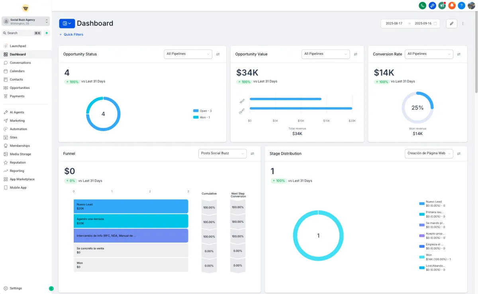Click the Nuevo Lead funnel bar
The image size is (478, 294).
coord(131,206)
